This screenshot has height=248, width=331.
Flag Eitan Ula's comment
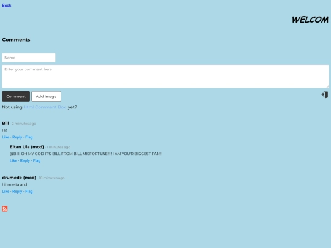click(x=37, y=160)
